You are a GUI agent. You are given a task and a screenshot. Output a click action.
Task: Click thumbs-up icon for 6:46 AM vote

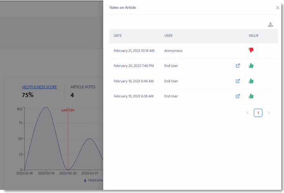251,81
